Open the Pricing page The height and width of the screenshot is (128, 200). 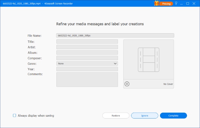(166, 4)
